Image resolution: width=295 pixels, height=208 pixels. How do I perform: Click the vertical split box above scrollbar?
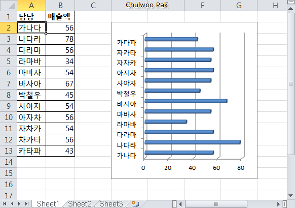pyautogui.click(x=290, y=2)
